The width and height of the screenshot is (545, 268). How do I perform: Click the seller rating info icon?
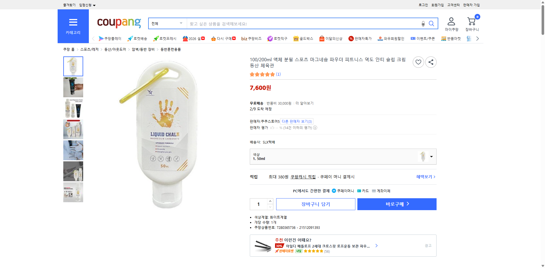click(315, 128)
